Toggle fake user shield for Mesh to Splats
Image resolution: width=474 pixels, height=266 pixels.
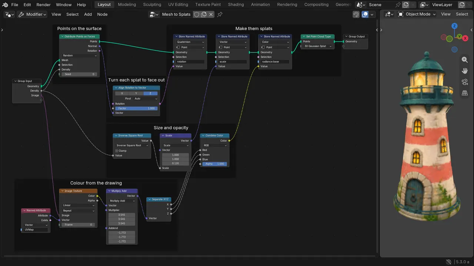point(197,14)
